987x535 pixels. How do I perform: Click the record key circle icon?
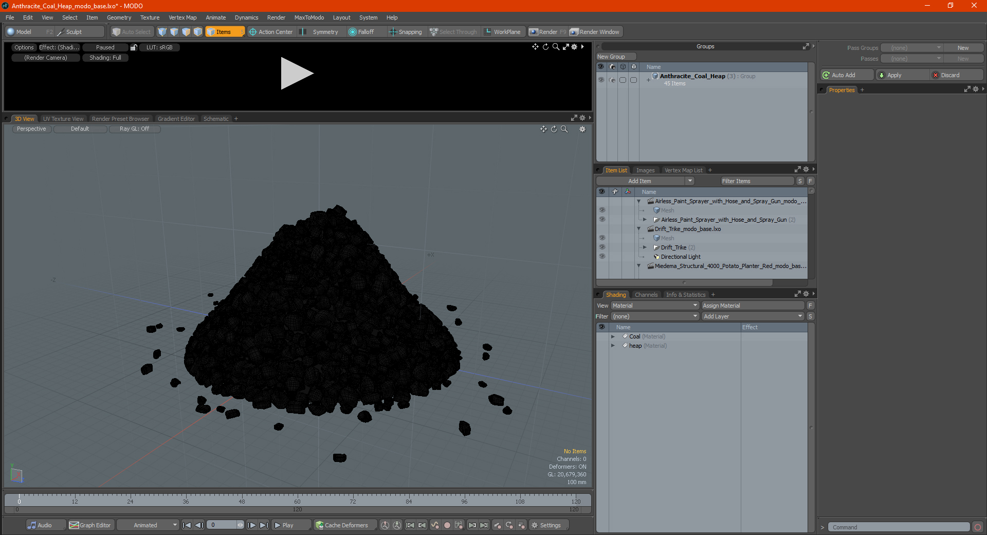447,525
